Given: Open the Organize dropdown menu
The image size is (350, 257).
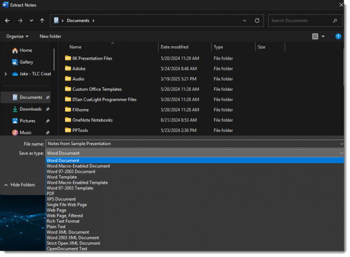Looking at the screenshot, I should 17,36.
